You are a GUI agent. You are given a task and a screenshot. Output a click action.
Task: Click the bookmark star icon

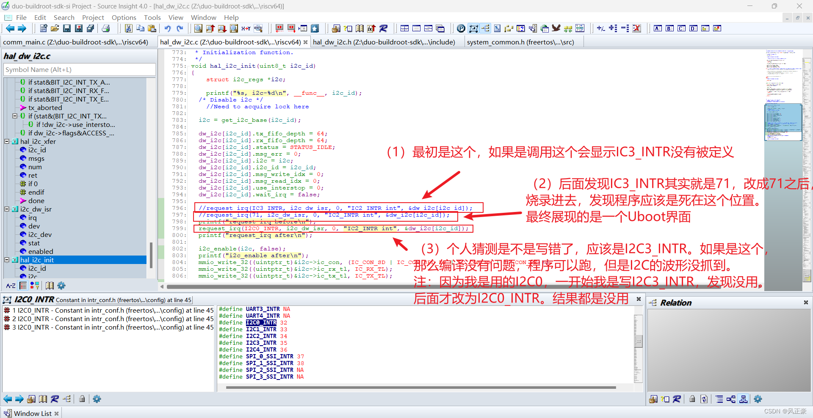(315, 28)
